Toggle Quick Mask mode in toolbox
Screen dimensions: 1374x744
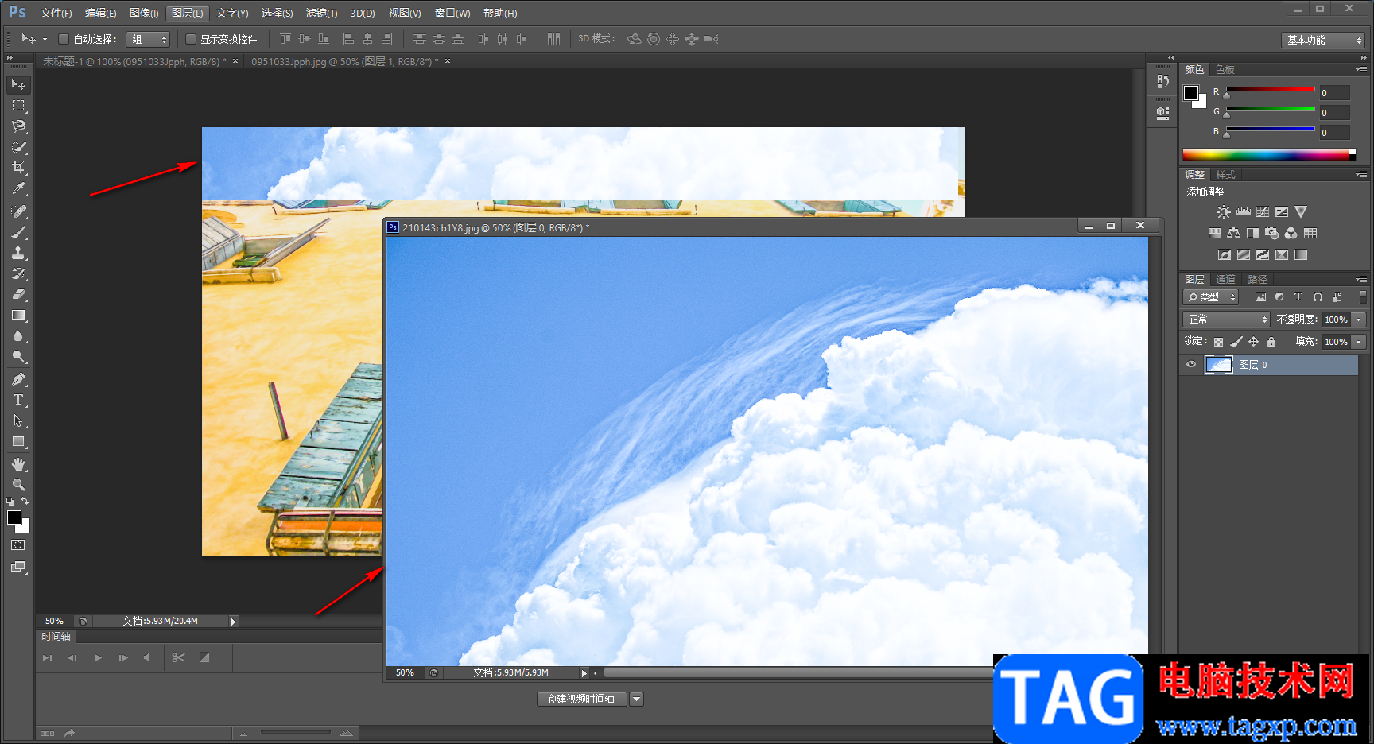pyautogui.click(x=18, y=545)
